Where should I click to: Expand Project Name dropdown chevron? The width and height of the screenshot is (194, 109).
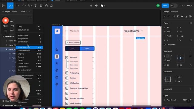pyautogui.click(x=142, y=31)
